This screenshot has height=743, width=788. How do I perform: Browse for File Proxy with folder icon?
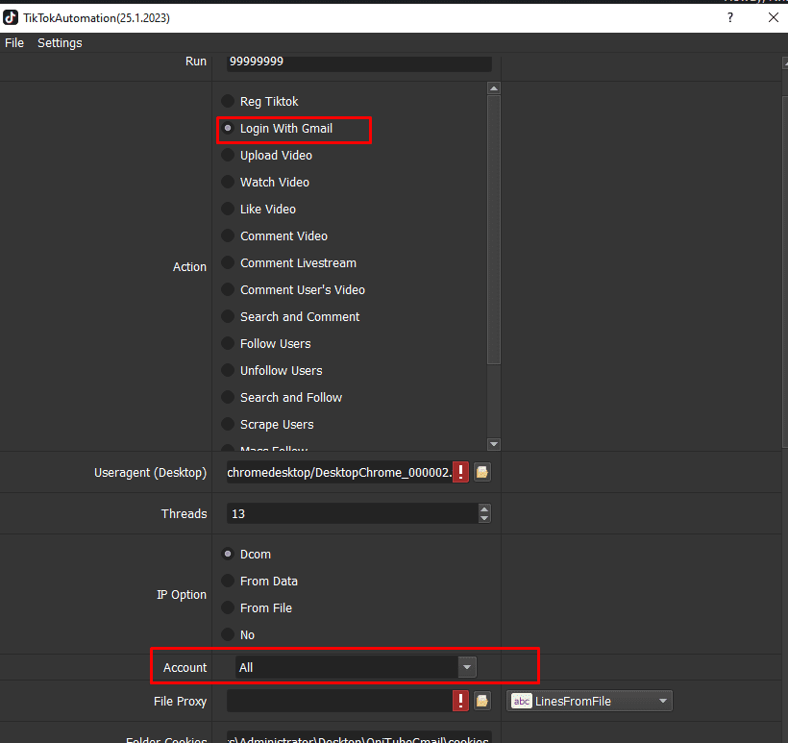coord(482,701)
